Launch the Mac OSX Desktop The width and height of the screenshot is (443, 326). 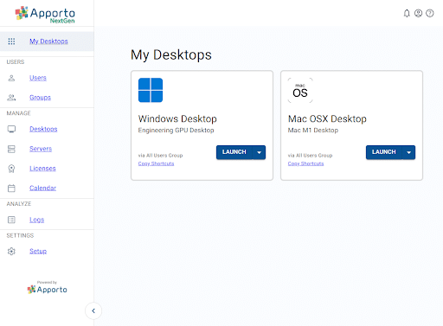(384, 152)
